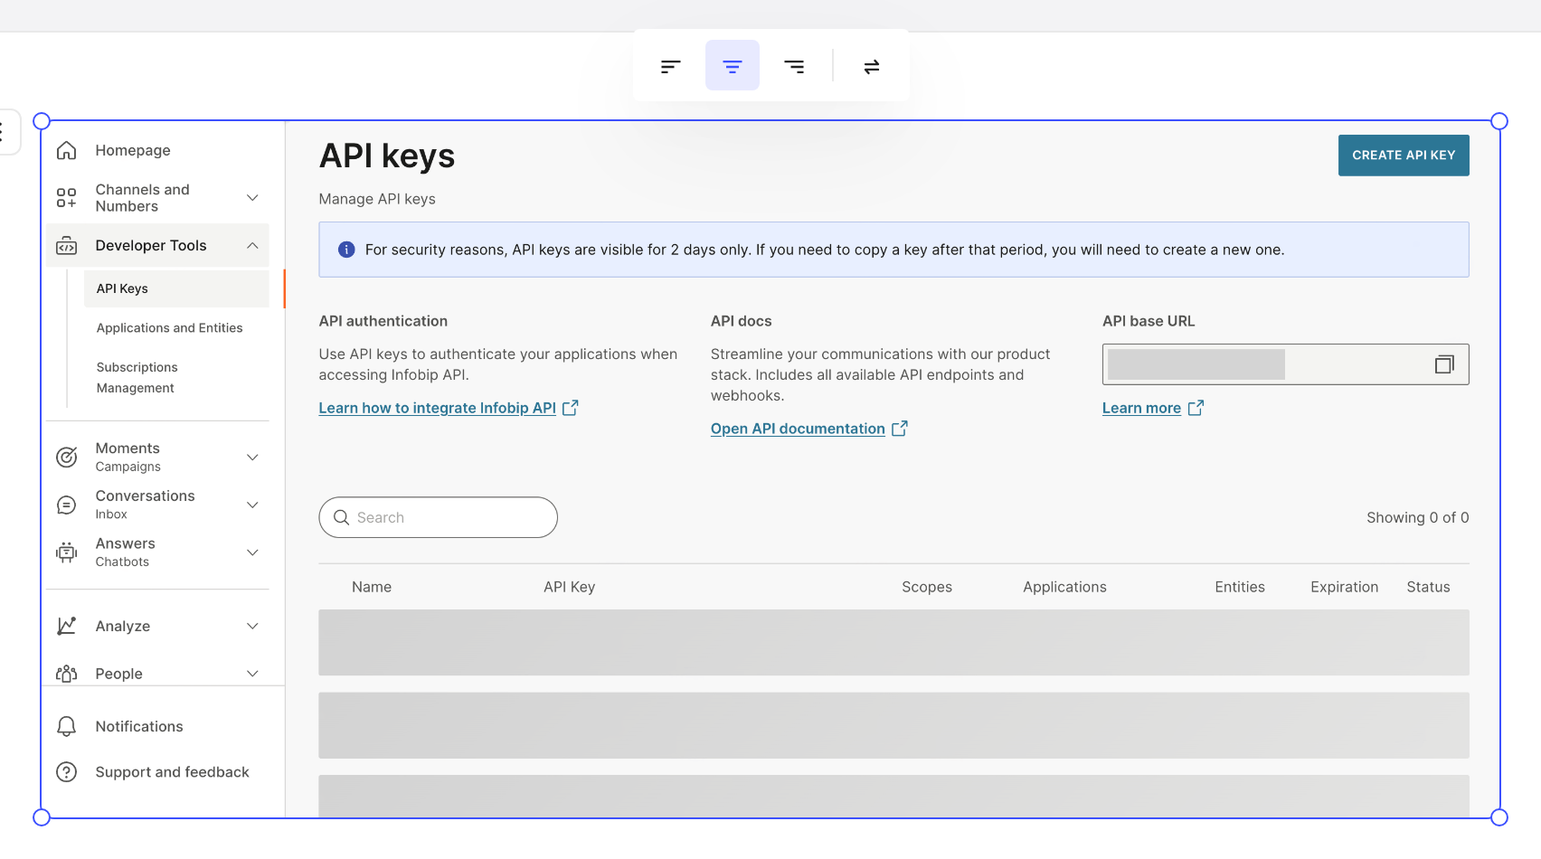Screen dimensions: 1541x859
Task: Click the Analyze chart icon
Action: coord(67,626)
